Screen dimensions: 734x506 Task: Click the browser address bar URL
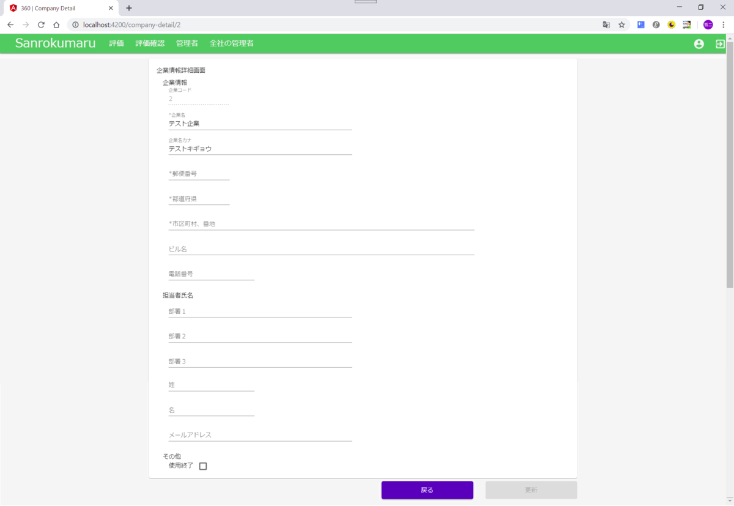click(132, 25)
